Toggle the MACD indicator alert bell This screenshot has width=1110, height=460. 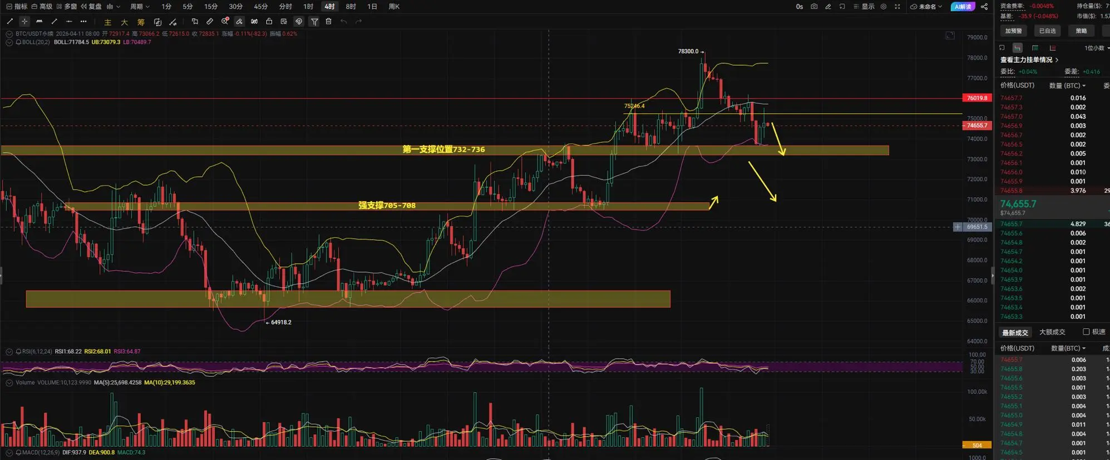point(18,453)
